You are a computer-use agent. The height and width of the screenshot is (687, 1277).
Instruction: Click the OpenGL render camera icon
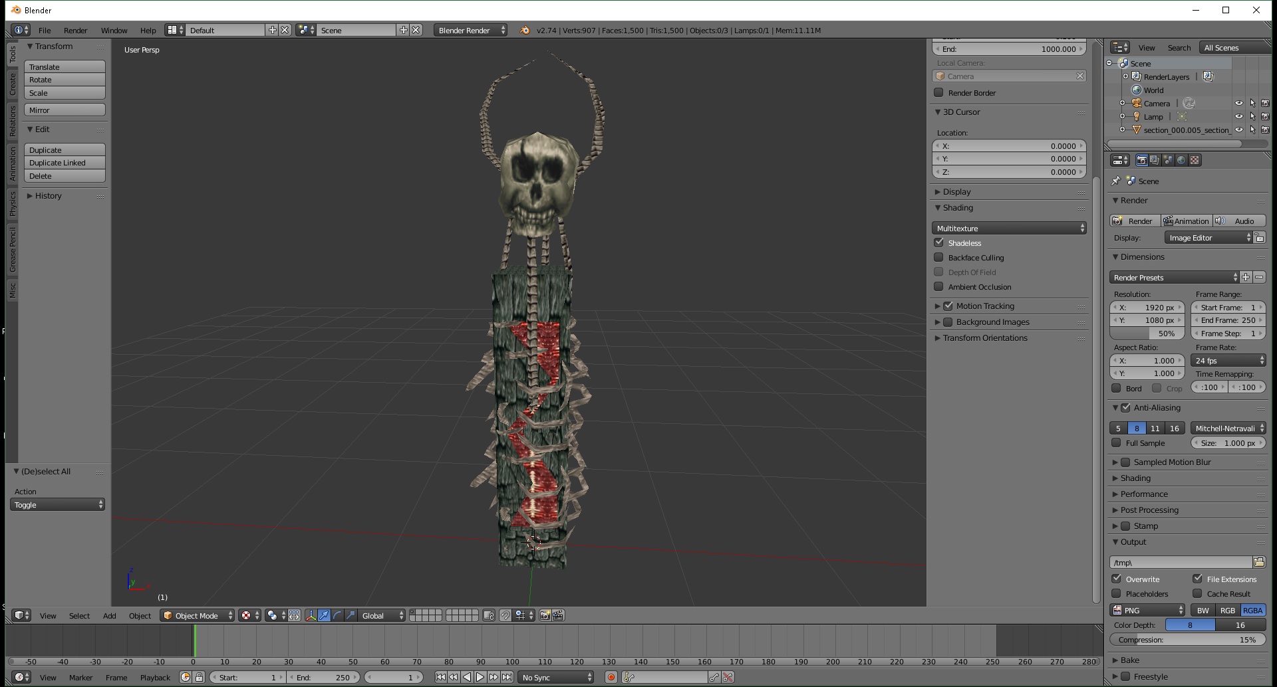tap(545, 615)
